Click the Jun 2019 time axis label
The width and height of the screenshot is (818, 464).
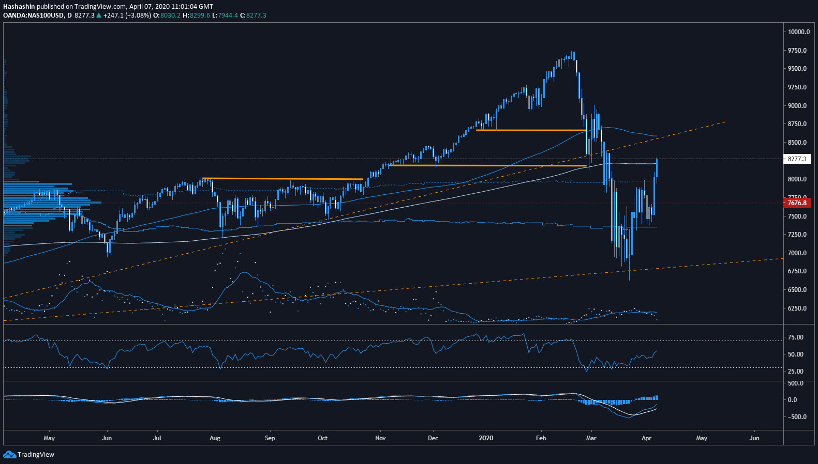[x=107, y=438]
